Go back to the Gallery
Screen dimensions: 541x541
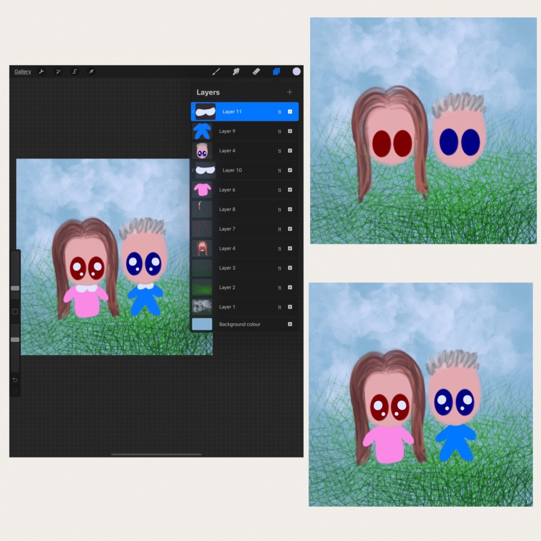tap(23, 72)
